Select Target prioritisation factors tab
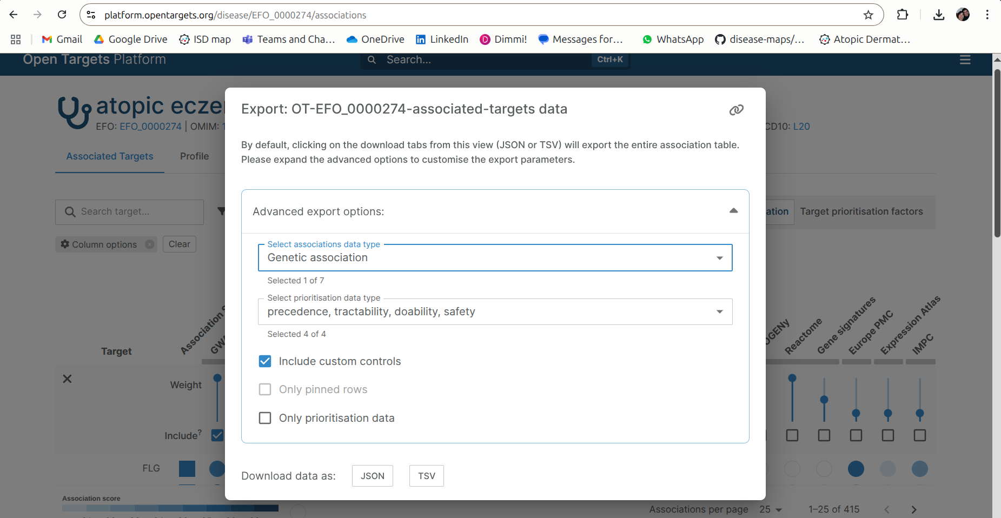This screenshot has height=518, width=1001. 861,211
